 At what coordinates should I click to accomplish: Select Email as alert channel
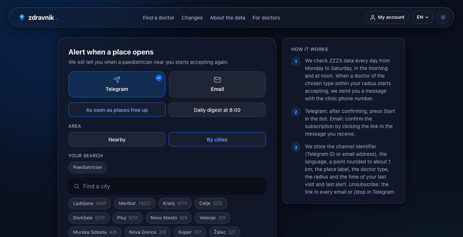tap(217, 84)
